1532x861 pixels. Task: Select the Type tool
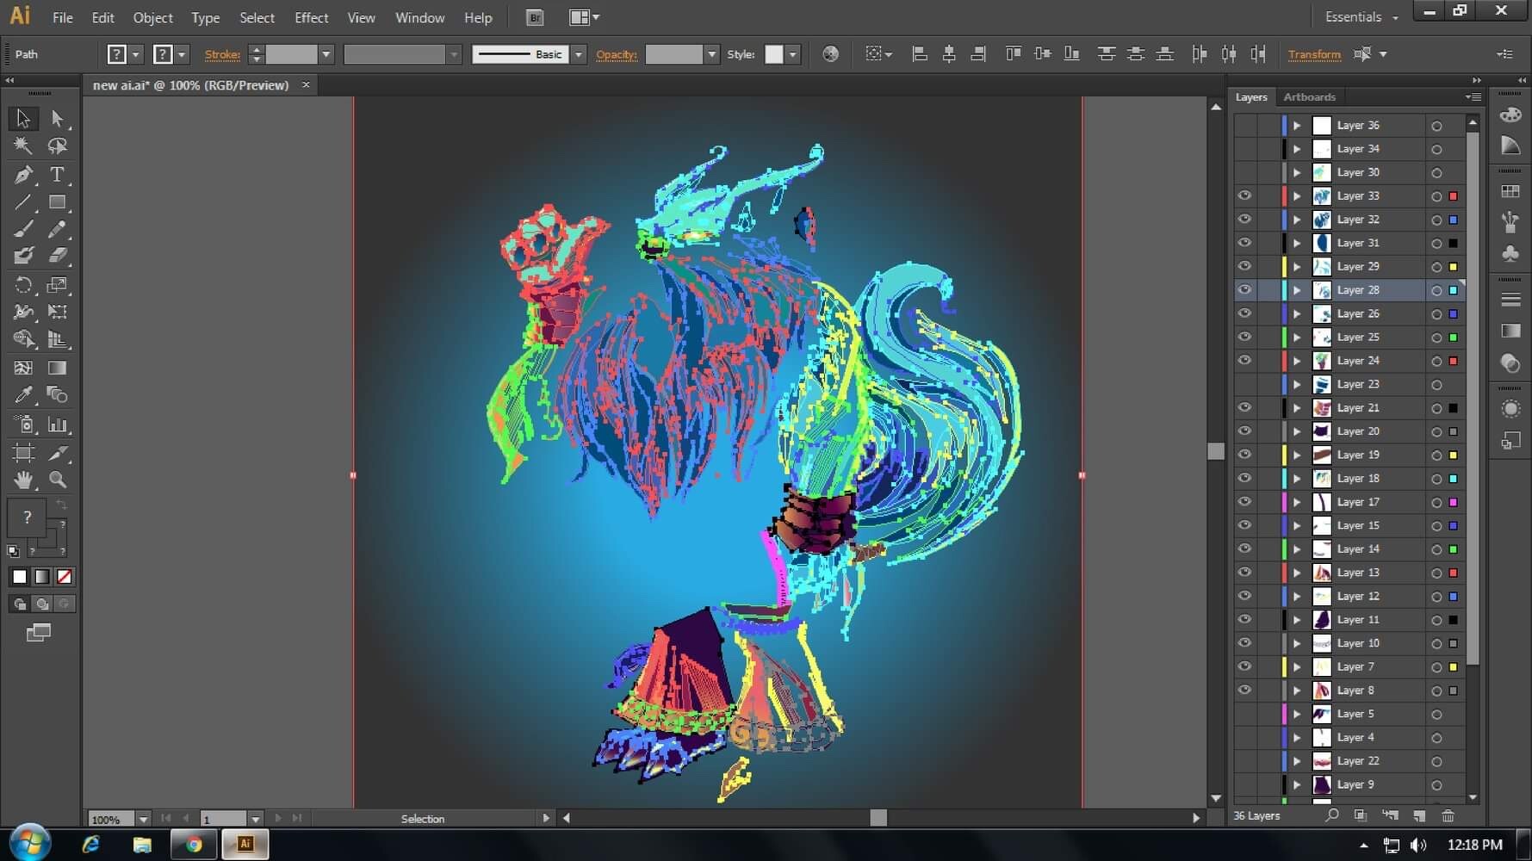(57, 175)
